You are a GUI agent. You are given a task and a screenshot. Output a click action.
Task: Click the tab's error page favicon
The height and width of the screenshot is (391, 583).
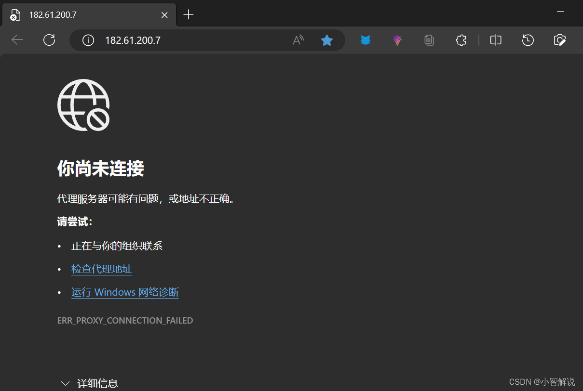pos(15,15)
